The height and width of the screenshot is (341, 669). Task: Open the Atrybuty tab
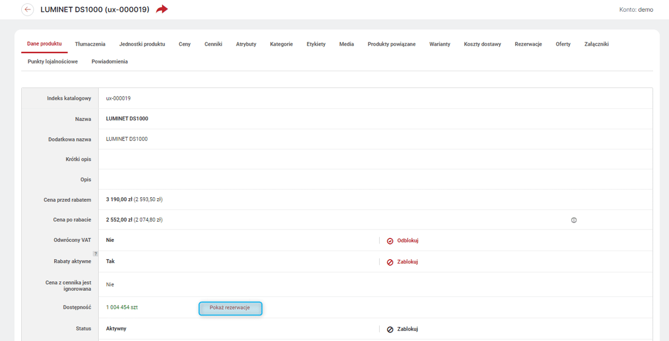[246, 44]
